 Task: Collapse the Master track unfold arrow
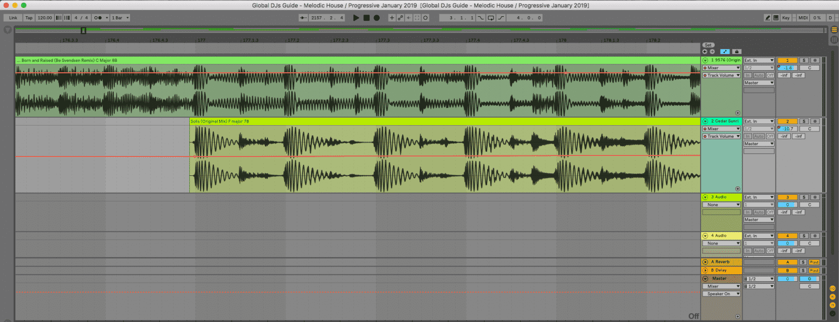(705, 279)
